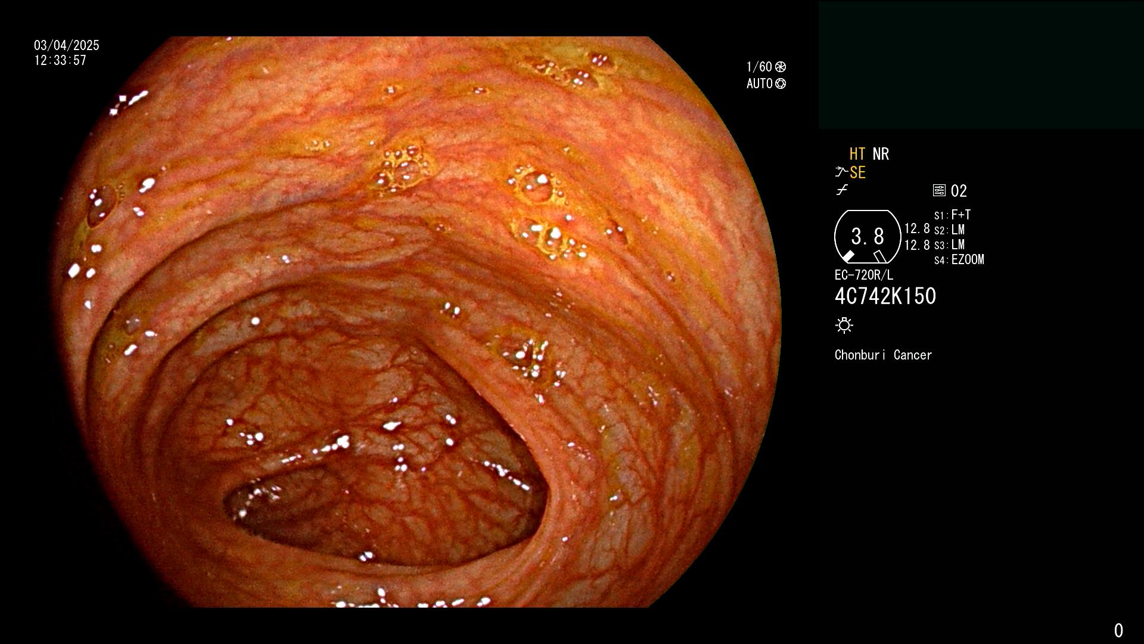Click the scope tip diagram showing 3.8
Viewport: 1144px width, 644px height.
coord(868,237)
